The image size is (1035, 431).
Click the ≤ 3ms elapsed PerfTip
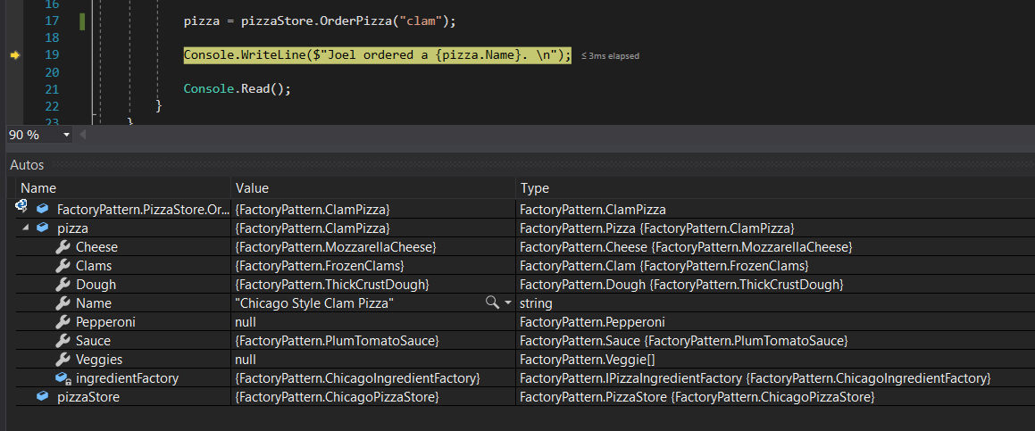pos(610,57)
